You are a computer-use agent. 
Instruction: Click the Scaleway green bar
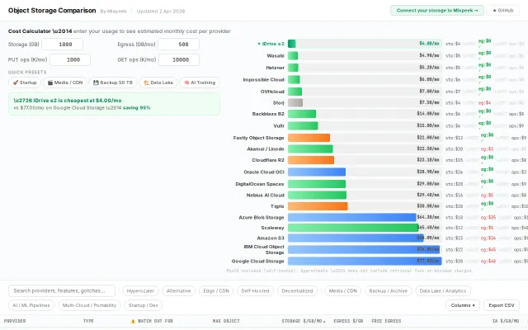pyautogui.click(x=353, y=228)
